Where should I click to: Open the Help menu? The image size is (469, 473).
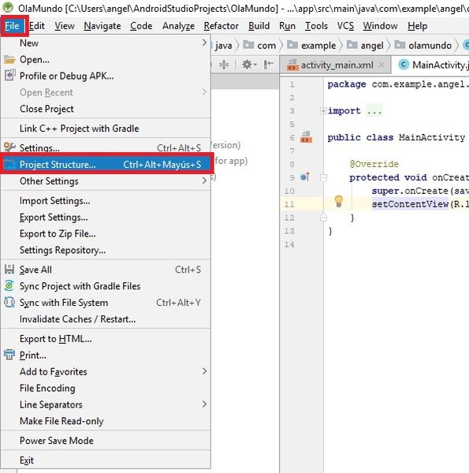click(x=418, y=26)
